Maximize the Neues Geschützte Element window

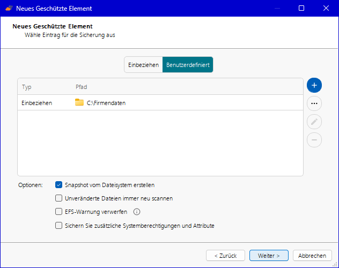301,8
